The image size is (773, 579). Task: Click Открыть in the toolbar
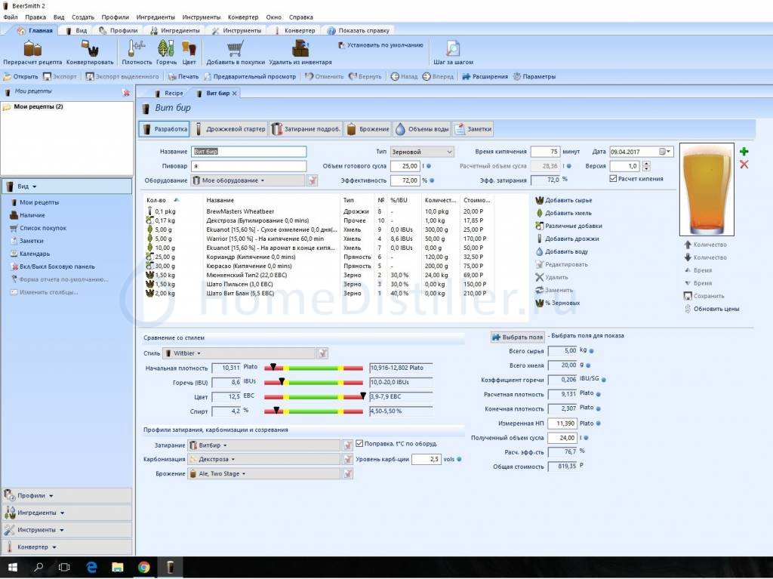click(x=20, y=76)
